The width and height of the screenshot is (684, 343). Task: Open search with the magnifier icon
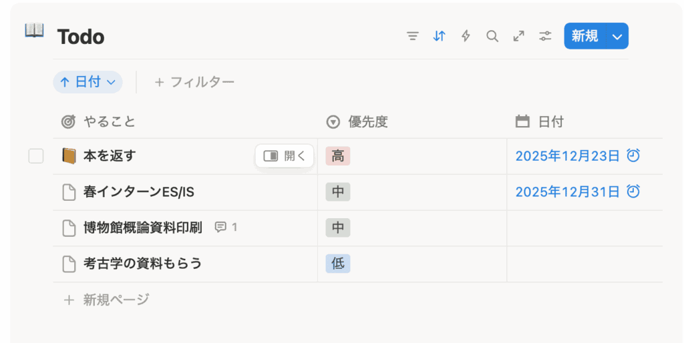(492, 37)
